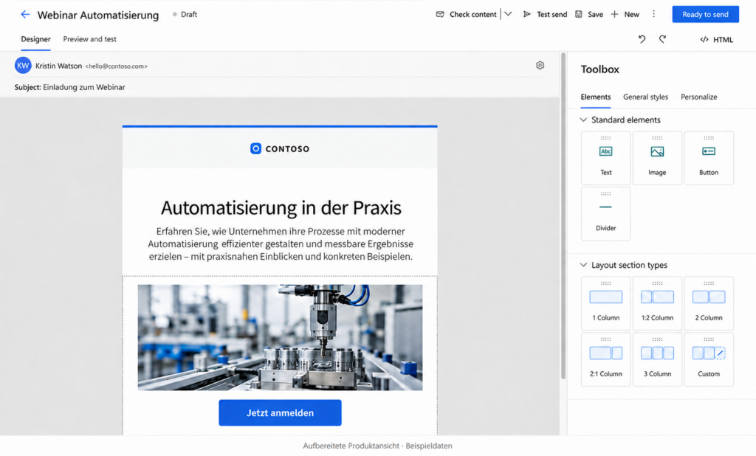Select the Text element tile

pos(605,158)
